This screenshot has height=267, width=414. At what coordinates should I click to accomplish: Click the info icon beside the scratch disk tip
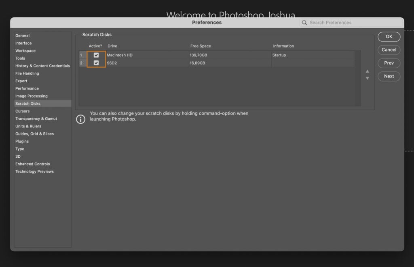[x=80, y=119]
